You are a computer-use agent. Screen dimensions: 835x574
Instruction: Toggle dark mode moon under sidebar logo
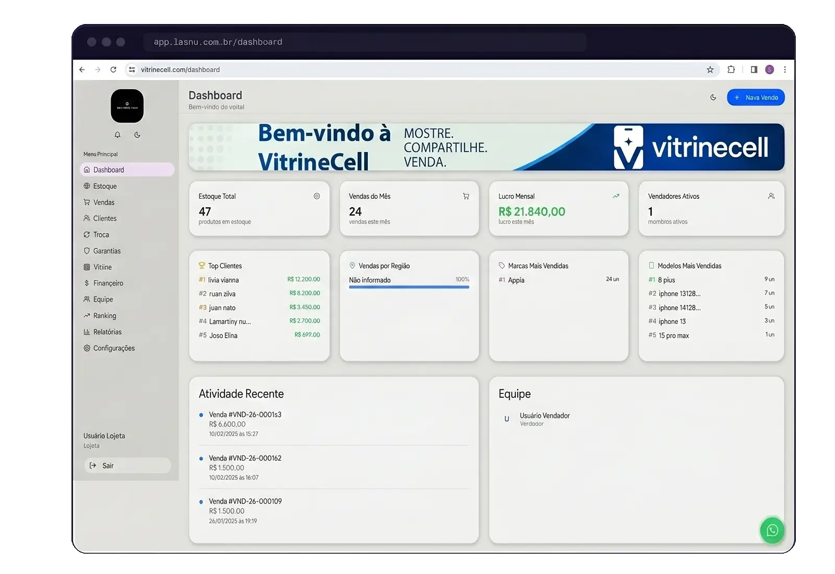(x=137, y=135)
